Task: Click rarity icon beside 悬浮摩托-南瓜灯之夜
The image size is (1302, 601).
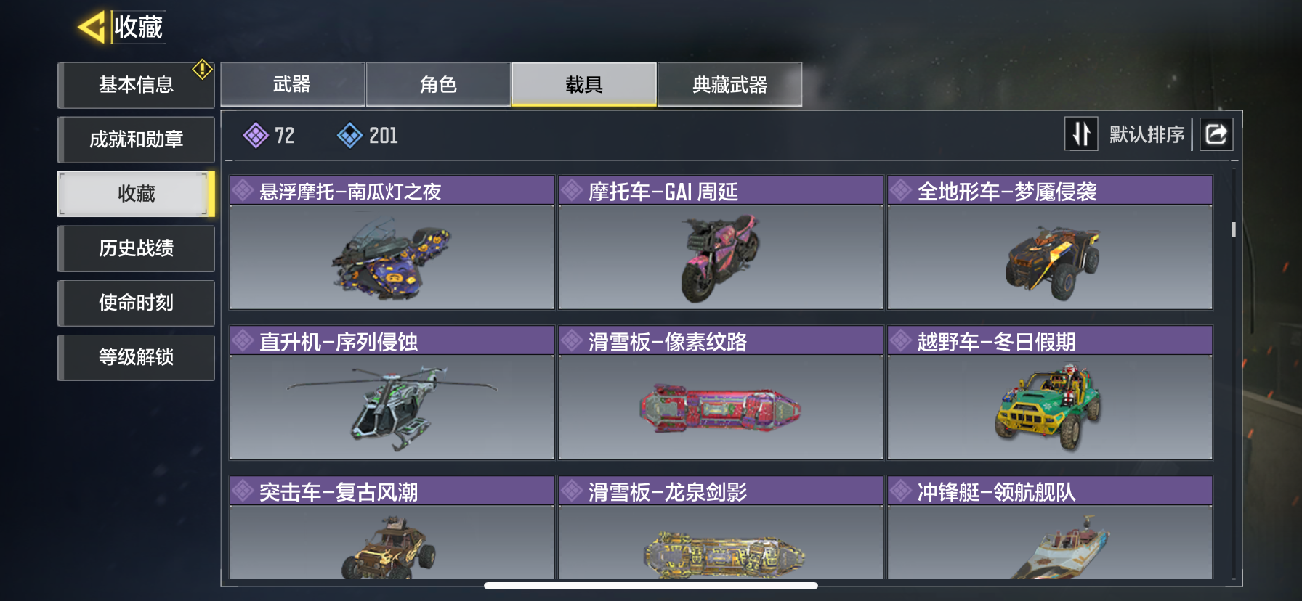Action: 243,191
